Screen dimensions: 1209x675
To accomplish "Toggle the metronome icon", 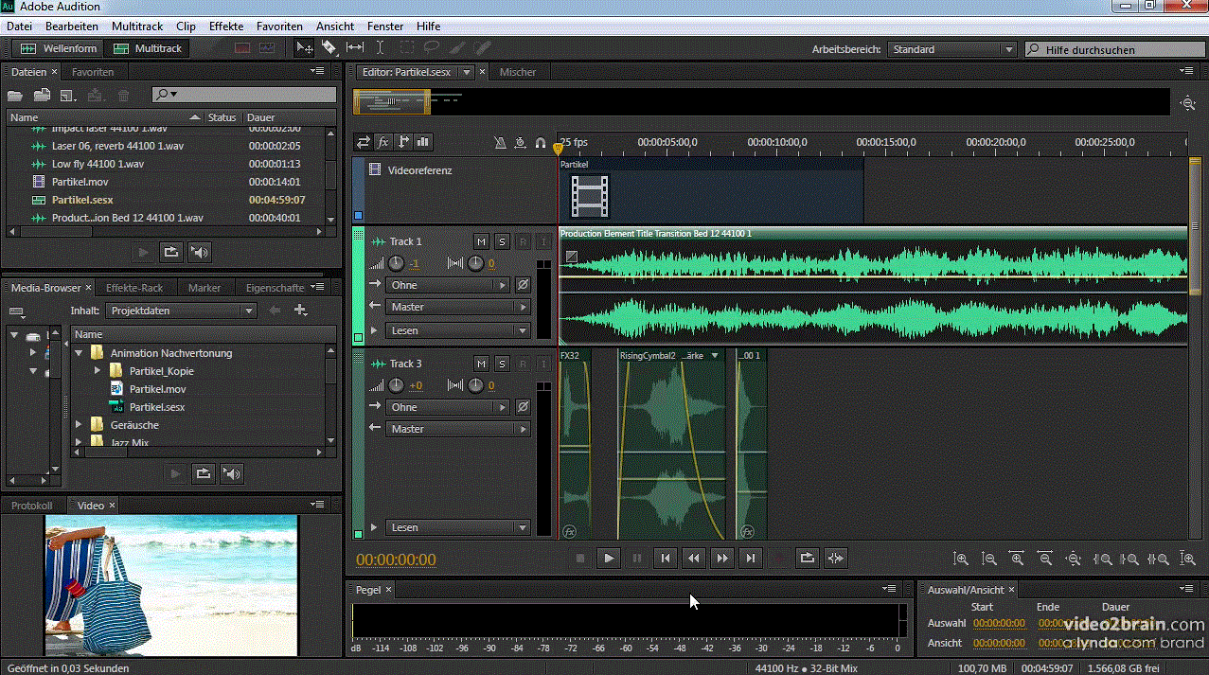I will (x=501, y=143).
